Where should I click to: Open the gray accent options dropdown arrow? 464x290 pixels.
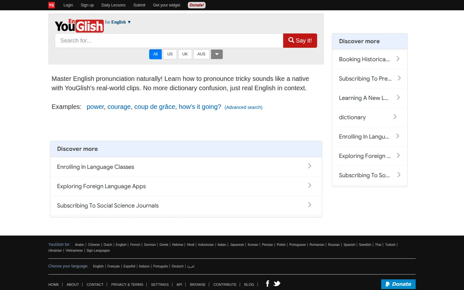coord(217,54)
